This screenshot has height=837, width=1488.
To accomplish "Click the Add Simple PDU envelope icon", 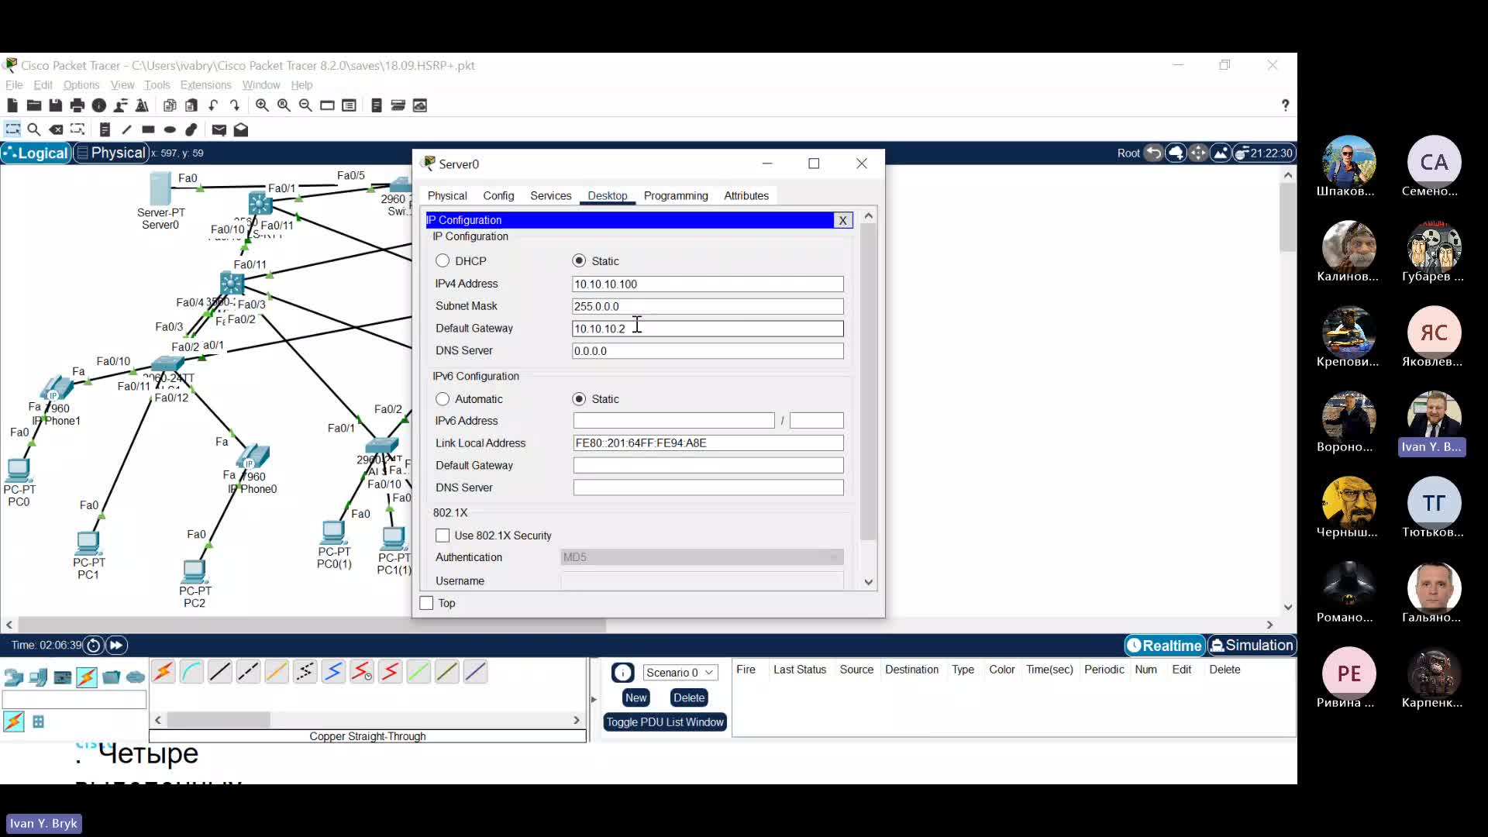I will (x=219, y=129).
